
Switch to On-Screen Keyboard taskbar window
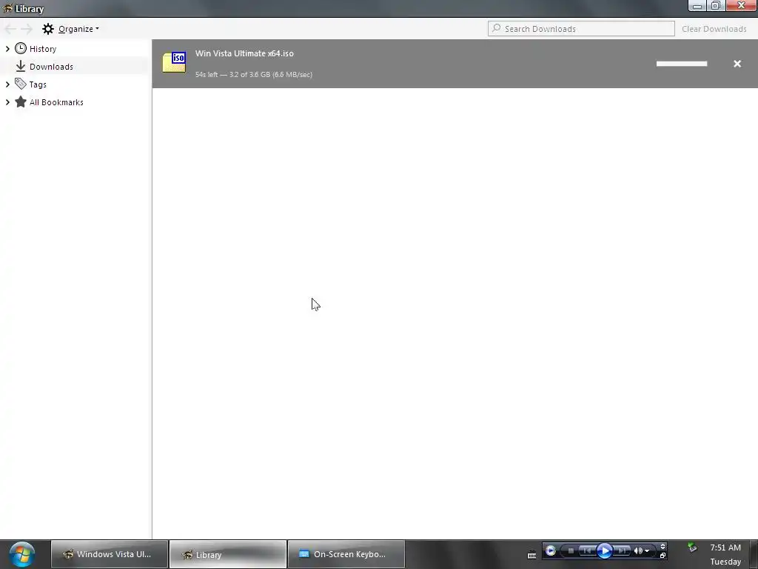346,554
